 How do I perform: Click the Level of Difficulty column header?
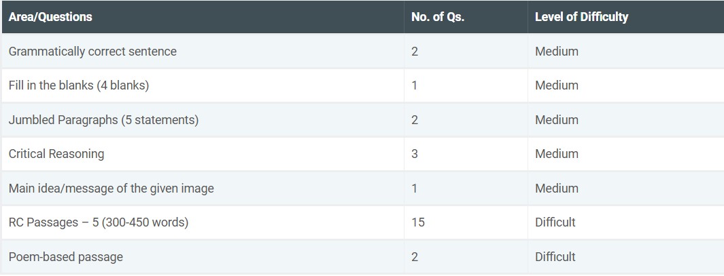point(581,17)
